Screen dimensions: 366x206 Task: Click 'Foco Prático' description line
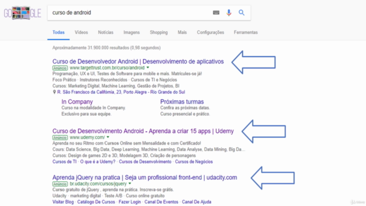pos(114,80)
